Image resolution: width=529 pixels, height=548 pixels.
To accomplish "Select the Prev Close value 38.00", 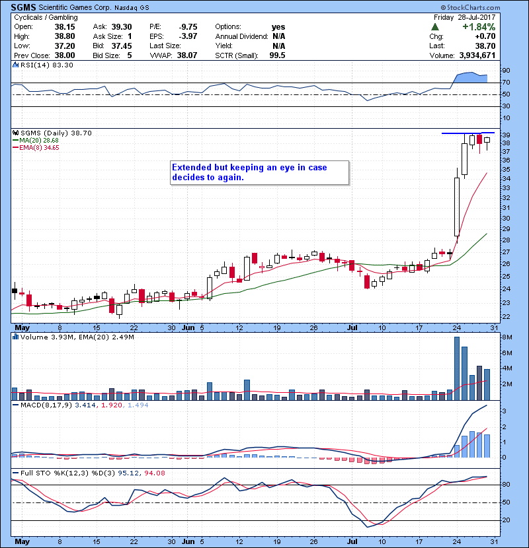I will coord(65,55).
